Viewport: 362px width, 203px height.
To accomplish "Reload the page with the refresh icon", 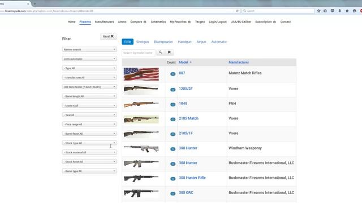I will pos(237,11).
